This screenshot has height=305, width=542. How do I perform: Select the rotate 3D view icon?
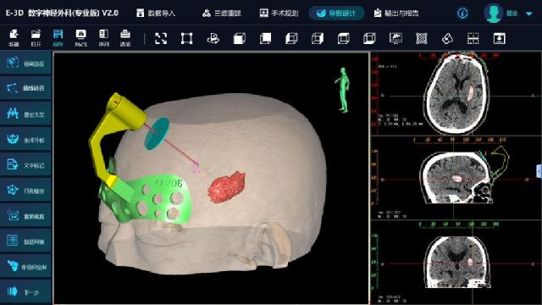point(213,38)
